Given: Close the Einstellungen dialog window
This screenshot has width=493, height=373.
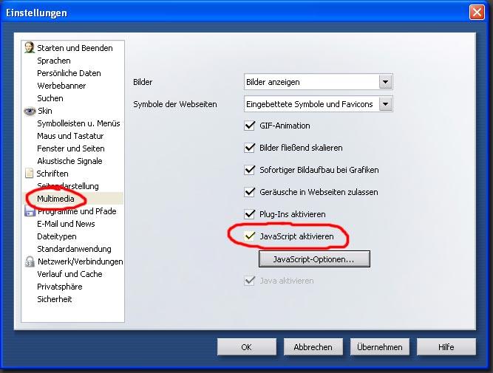Looking at the screenshot, I should coord(477,13).
